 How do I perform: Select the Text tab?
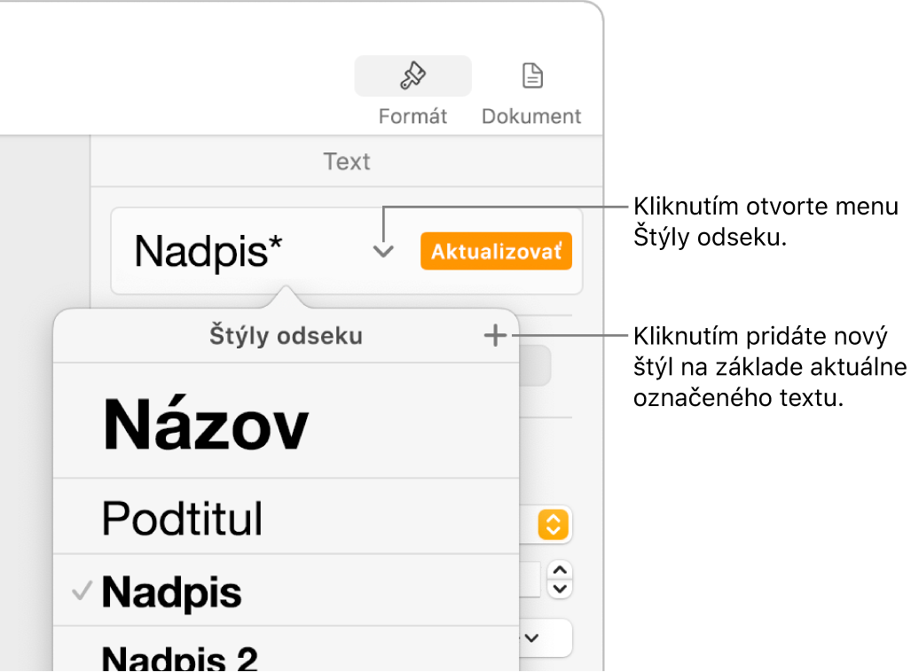tap(346, 161)
